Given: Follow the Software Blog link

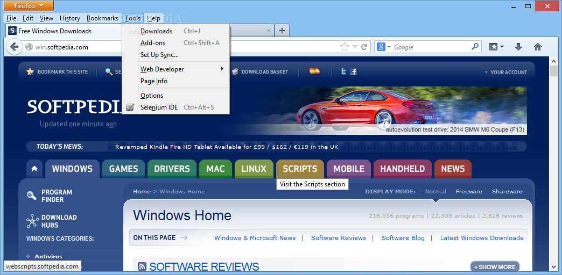Looking at the screenshot, I should pos(403,238).
